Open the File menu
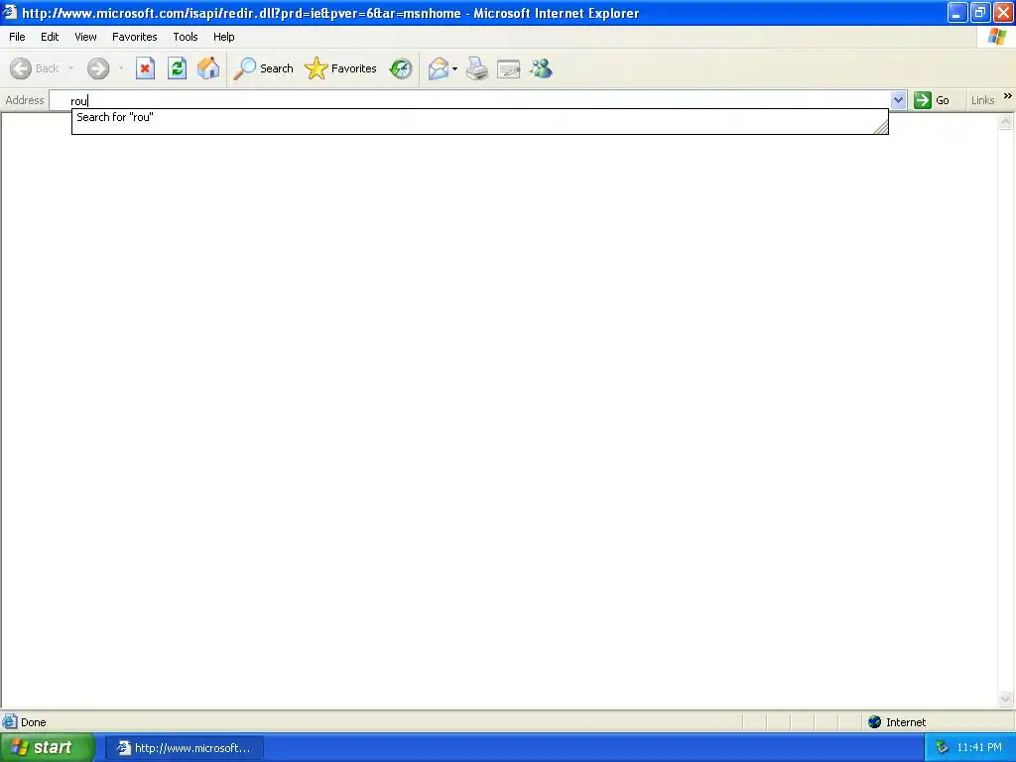 point(17,37)
